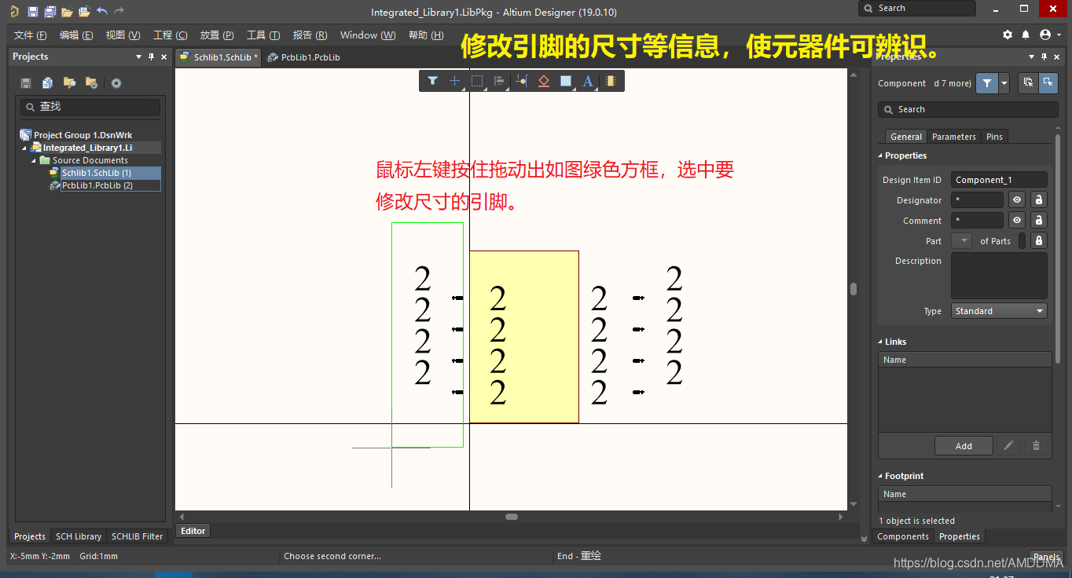Viewport: 1072px width, 578px height.
Task: Collapse the Source Documents tree folder
Action: click(x=34, y=160)
